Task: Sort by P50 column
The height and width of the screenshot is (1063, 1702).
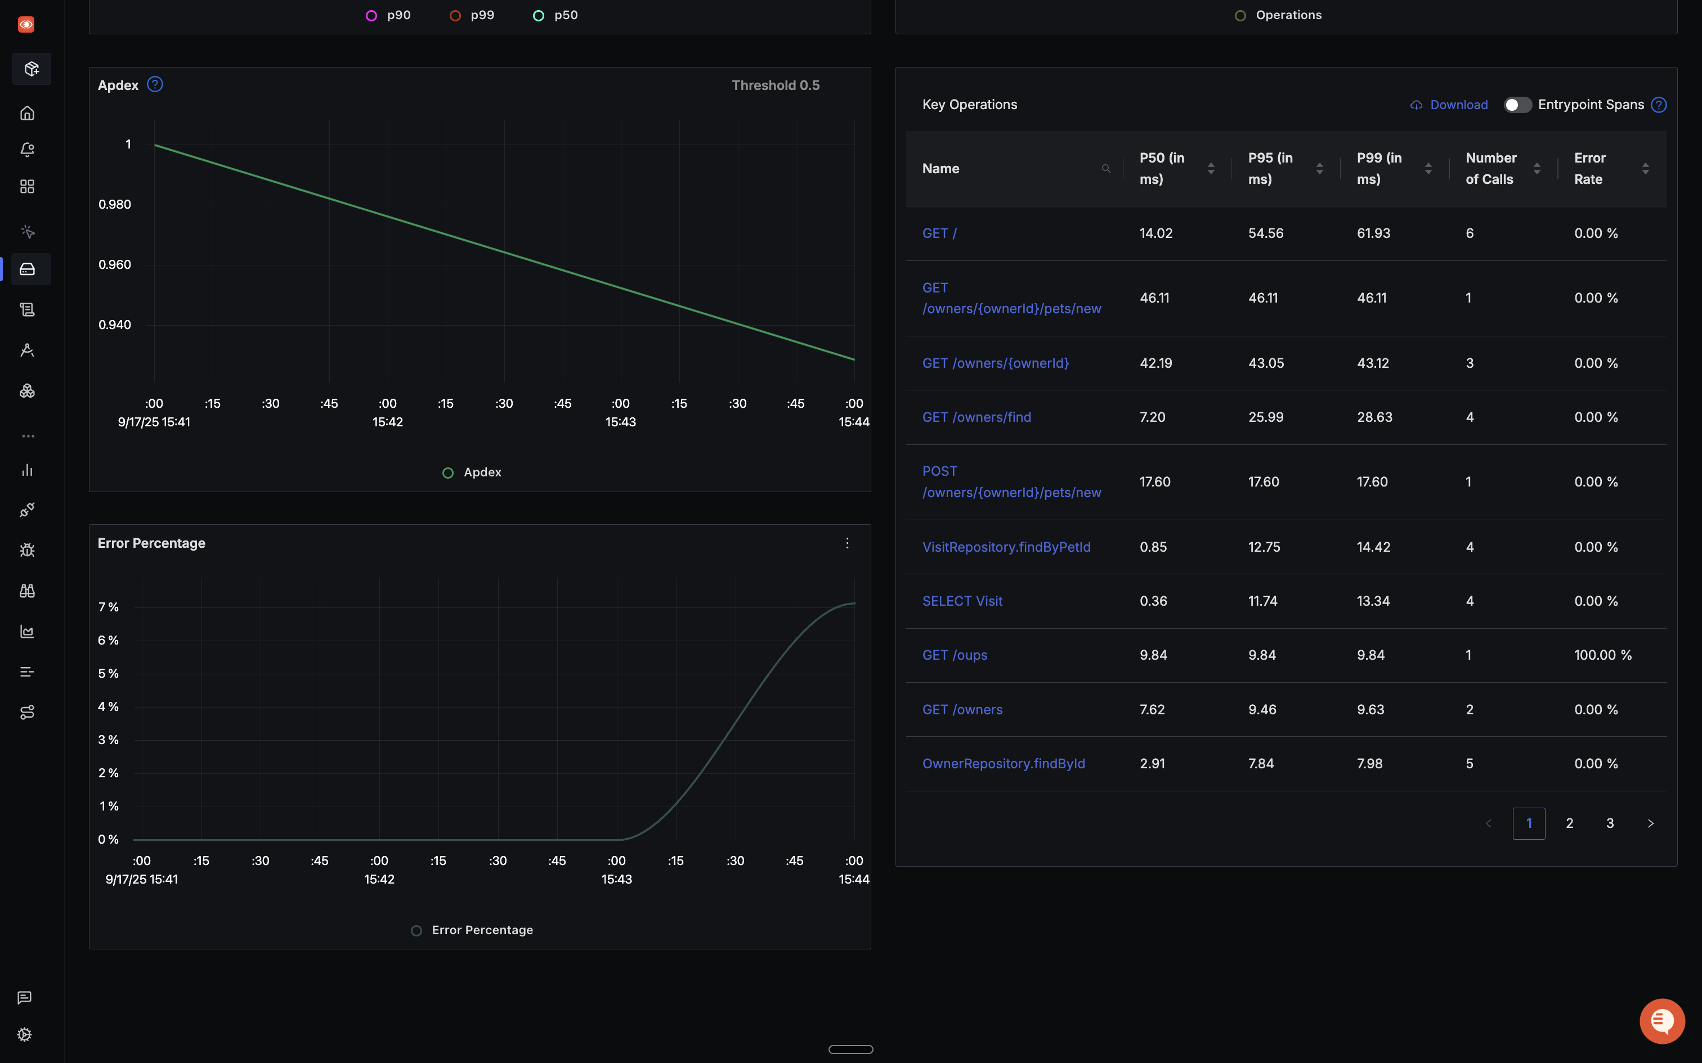Action: [x=1211, y=169]
